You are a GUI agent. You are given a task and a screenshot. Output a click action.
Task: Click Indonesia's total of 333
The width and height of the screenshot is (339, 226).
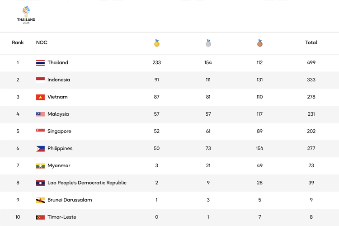(x=311, y=80)
